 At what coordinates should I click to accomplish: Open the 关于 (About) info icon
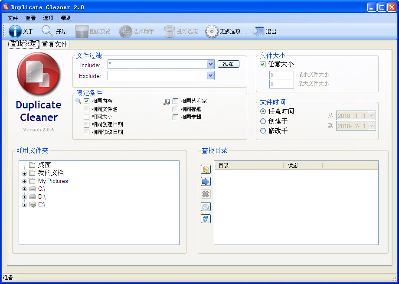(x=15, y=31)
